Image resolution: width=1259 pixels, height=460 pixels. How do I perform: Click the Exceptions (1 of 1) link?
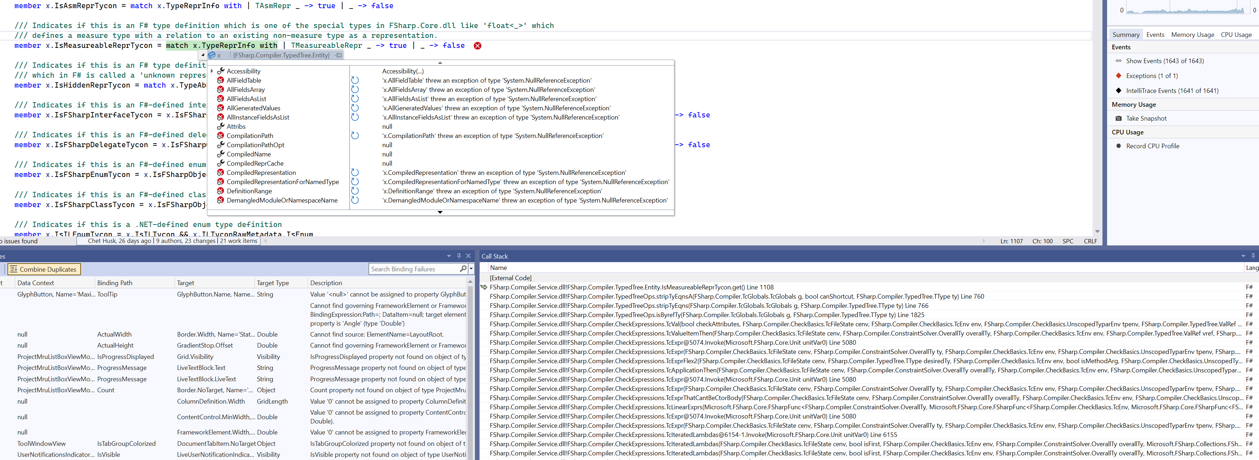(1151, 76)
